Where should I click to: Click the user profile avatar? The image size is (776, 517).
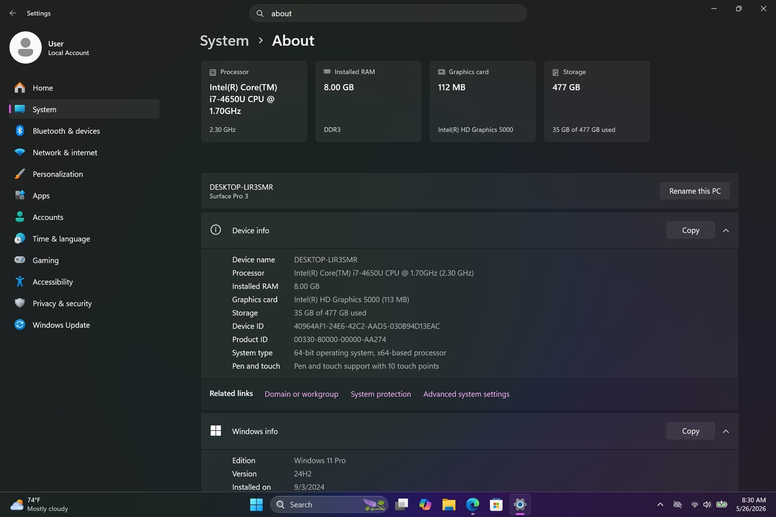click(x=25, y=48)
